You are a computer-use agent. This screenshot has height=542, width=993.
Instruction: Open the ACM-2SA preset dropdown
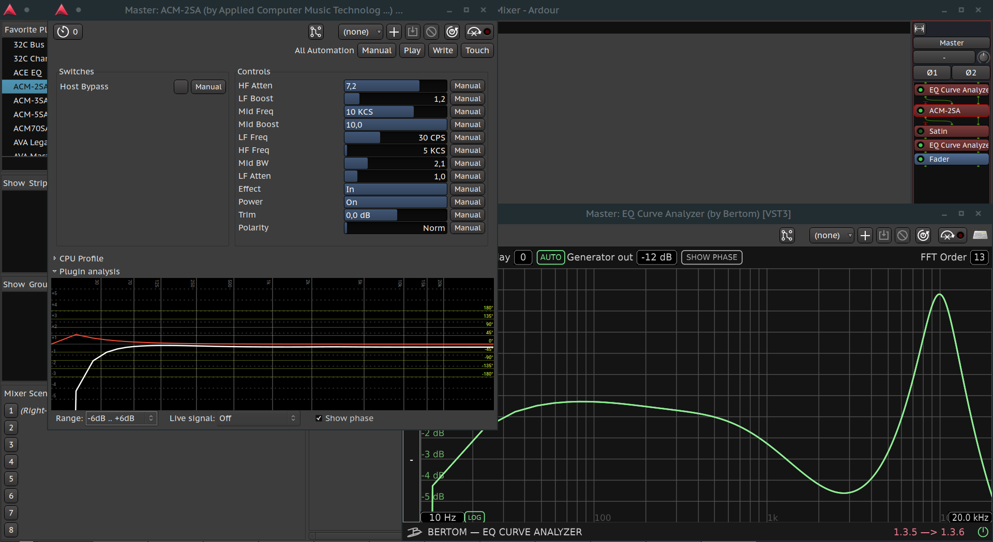click(x=360, y=32)
